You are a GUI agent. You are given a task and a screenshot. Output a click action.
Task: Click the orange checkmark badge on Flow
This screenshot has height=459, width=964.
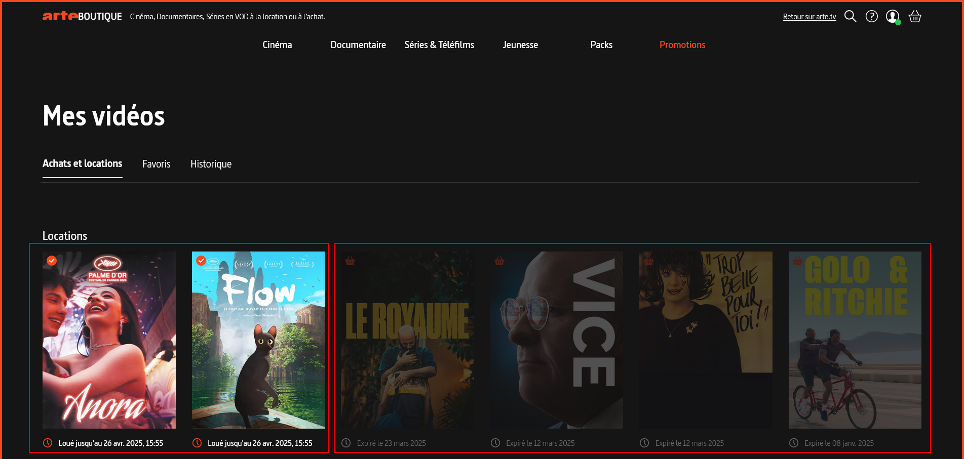201,260
